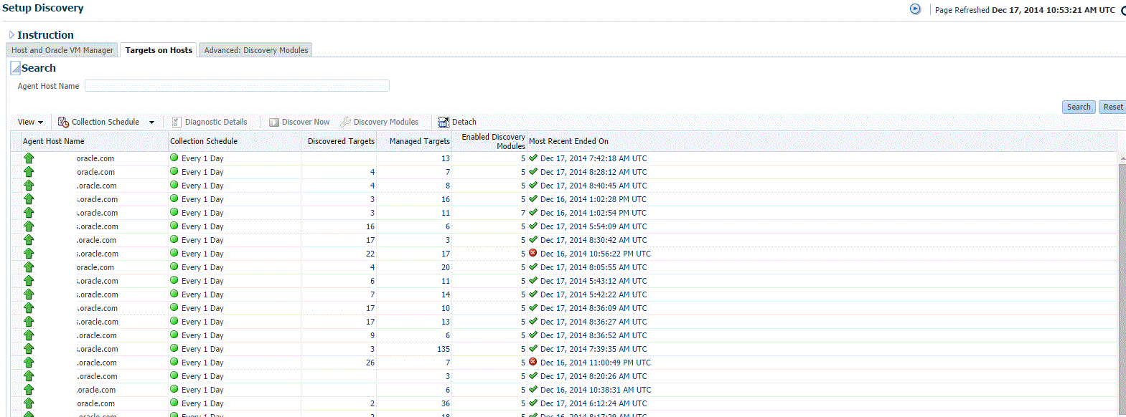Click the Search button

coord(1079,107)
